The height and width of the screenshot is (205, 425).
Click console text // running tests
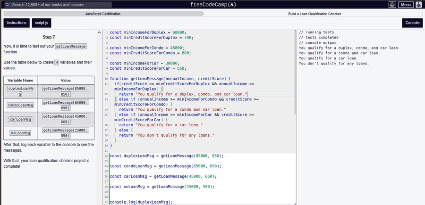(x=316, y=32)
